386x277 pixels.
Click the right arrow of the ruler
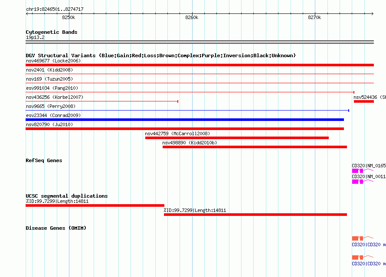click(x=372, y=14)
